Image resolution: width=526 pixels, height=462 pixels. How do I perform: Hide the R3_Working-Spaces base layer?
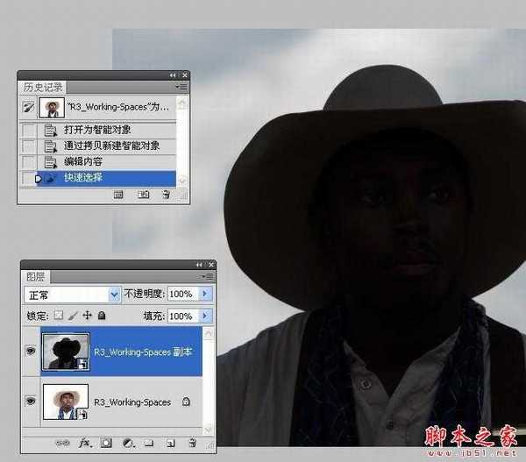(x=31, y=401)
